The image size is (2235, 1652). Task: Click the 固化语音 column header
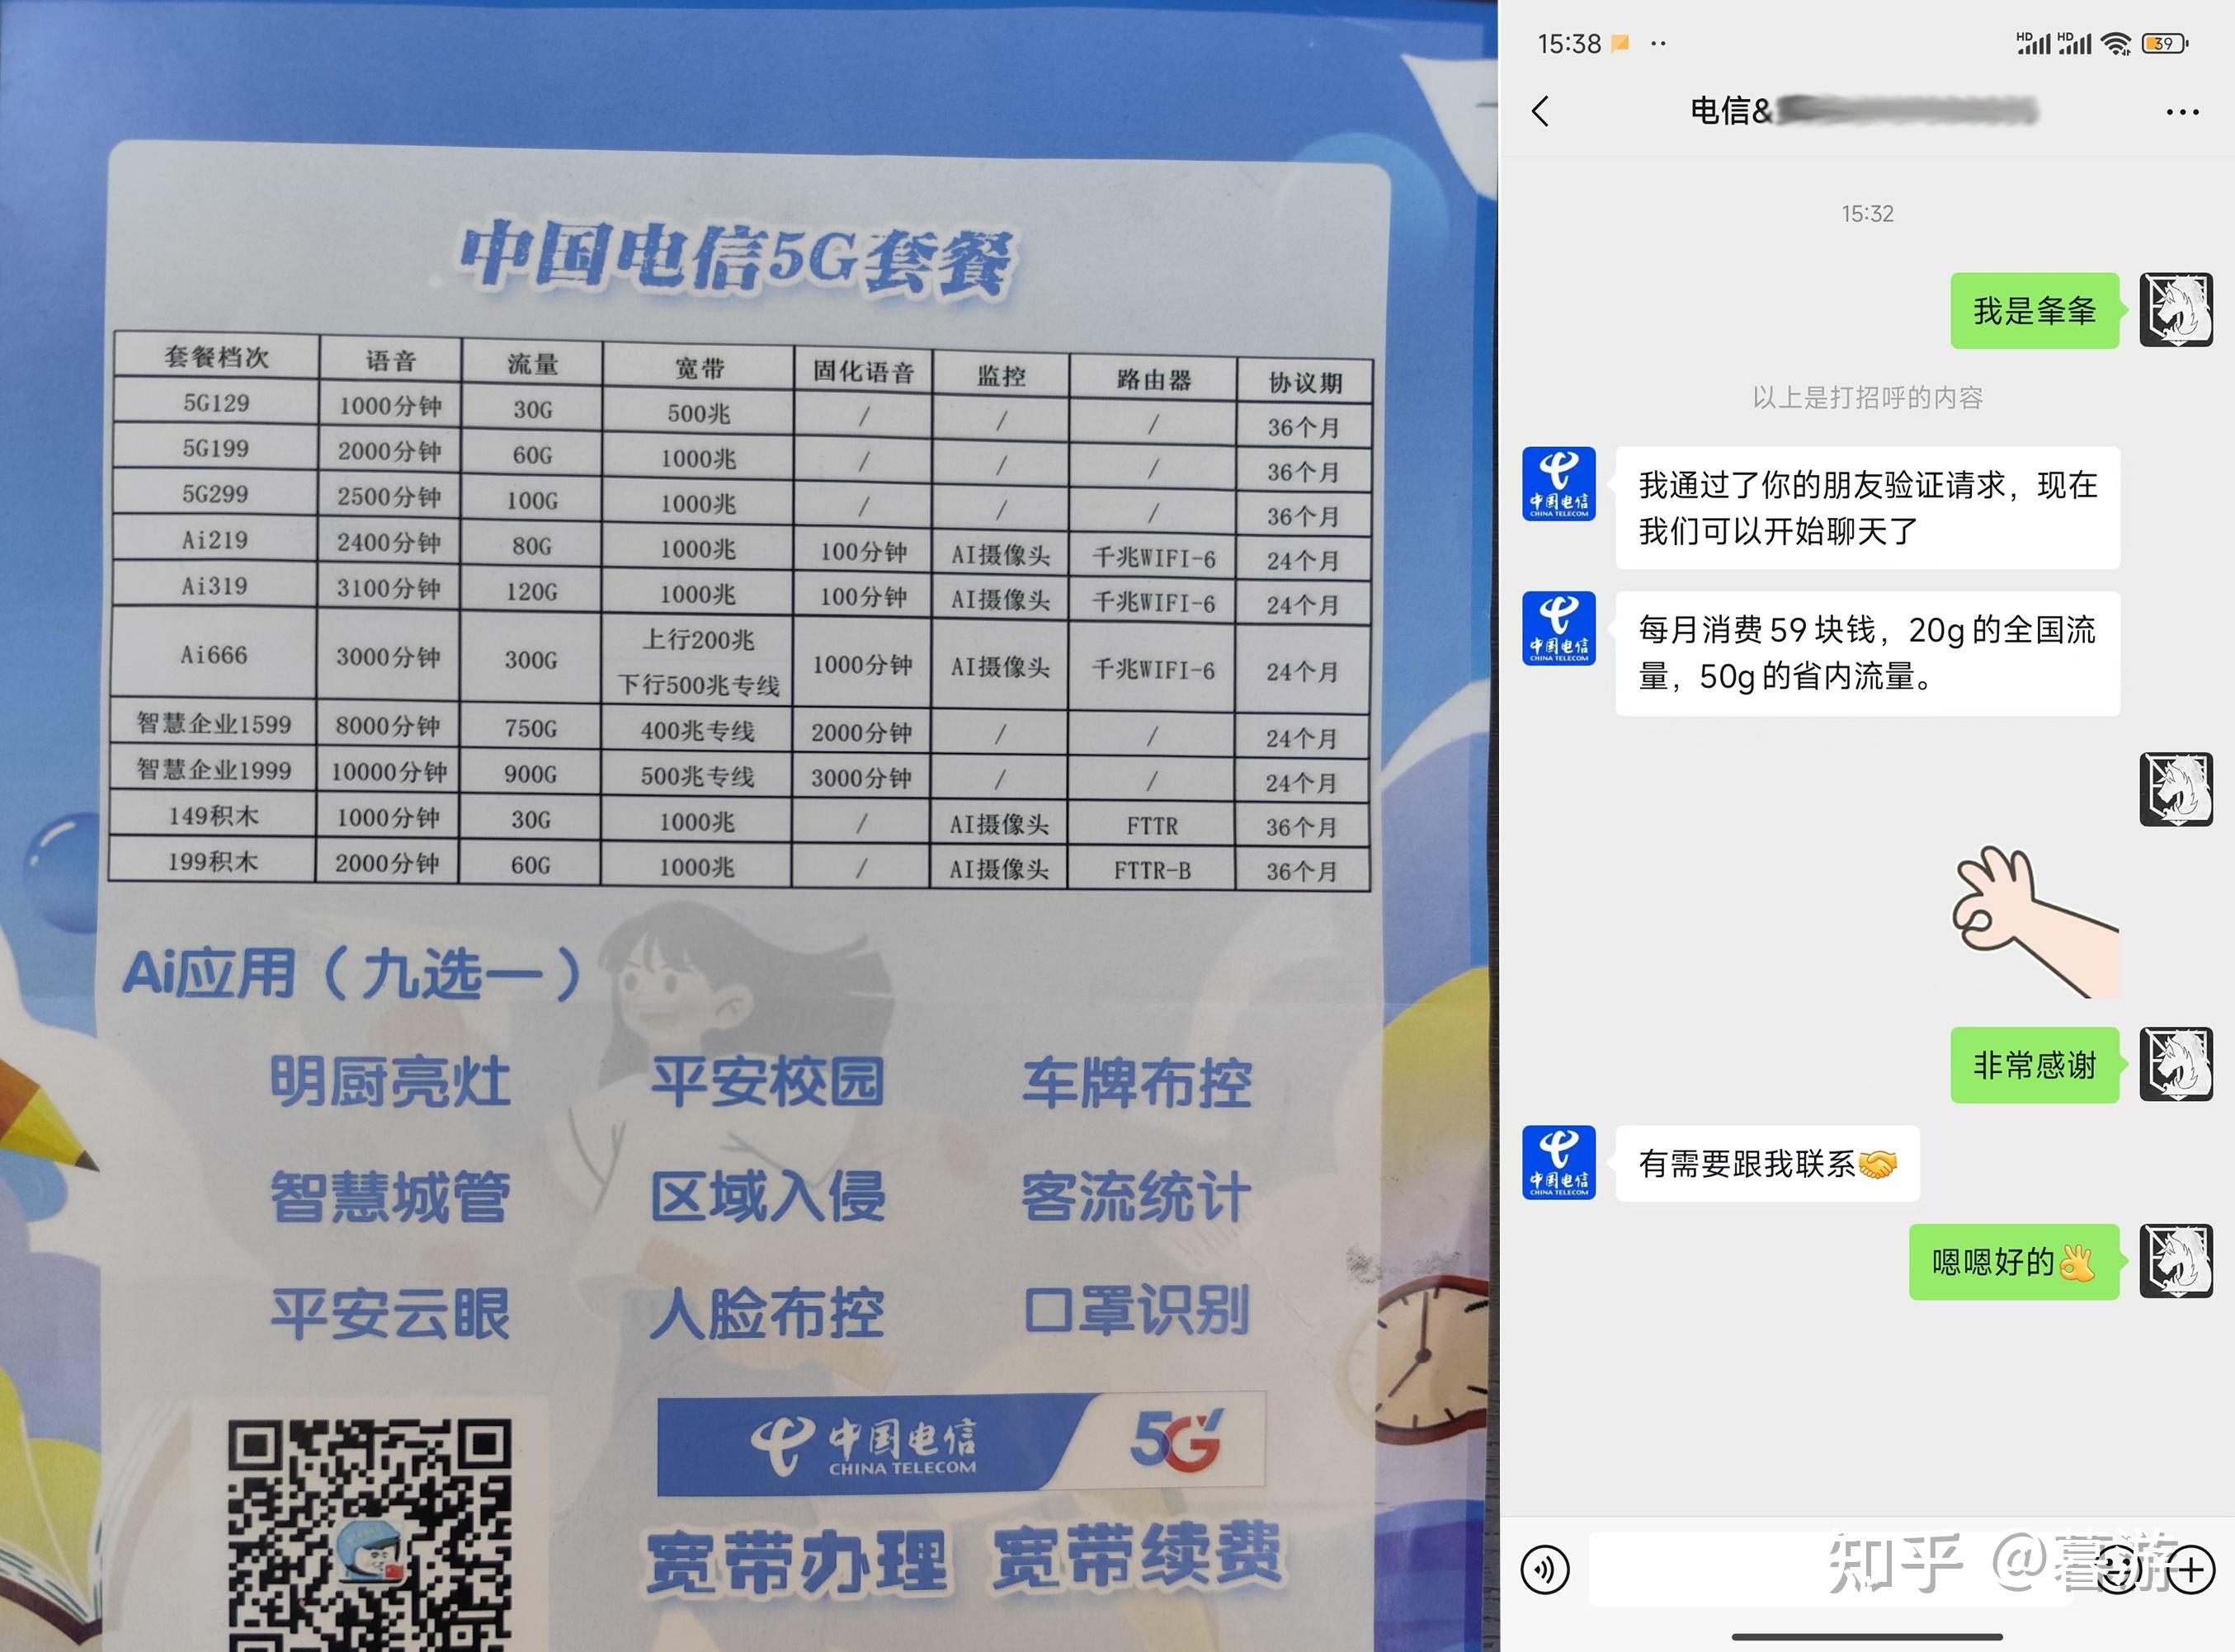coord(863,372)
